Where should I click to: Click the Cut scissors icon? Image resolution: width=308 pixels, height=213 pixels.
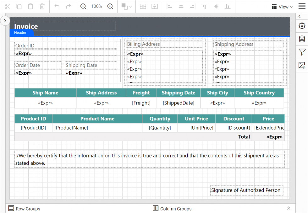coord(7,7)
